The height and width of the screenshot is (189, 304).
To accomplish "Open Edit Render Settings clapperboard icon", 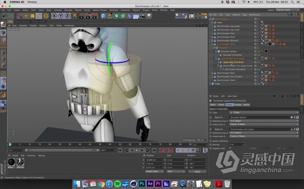I will (x=95, y=16).
